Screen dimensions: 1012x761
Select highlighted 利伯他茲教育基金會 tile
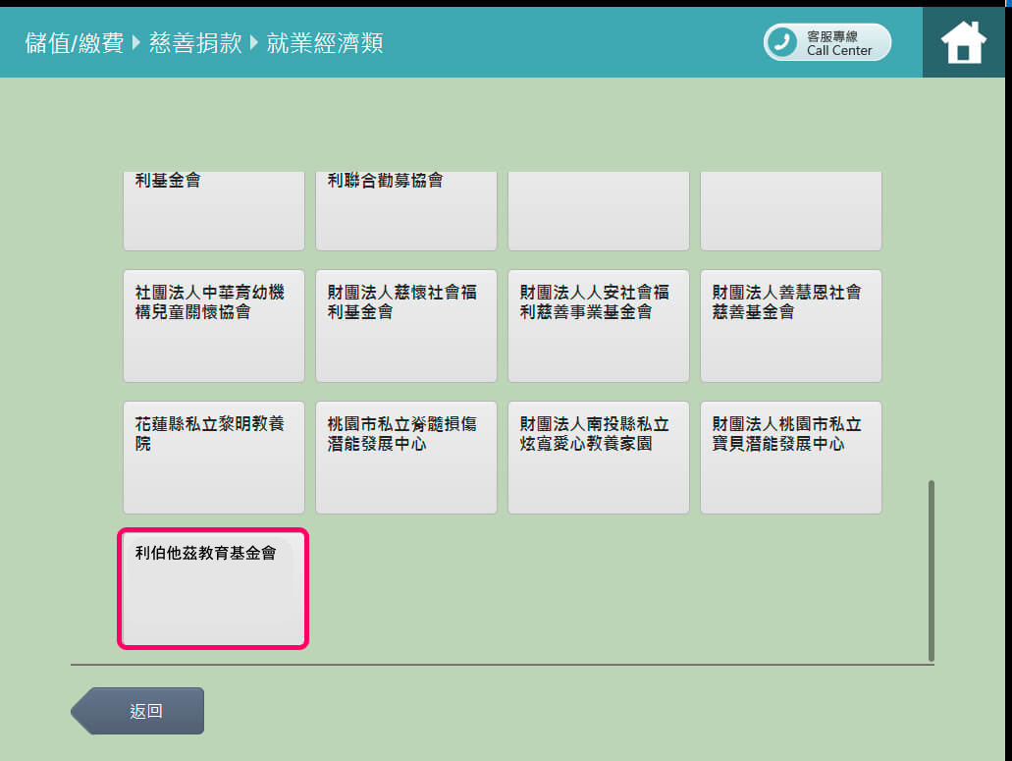point(213,588)
